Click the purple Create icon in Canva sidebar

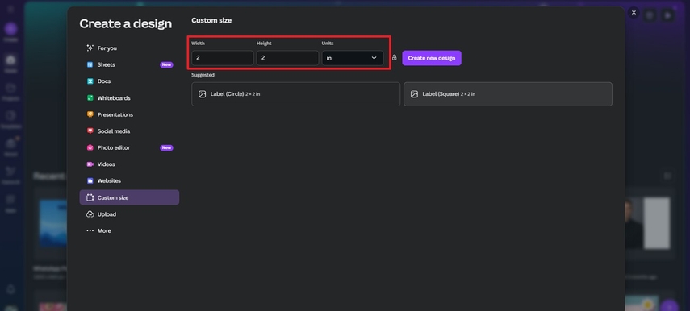10,30
